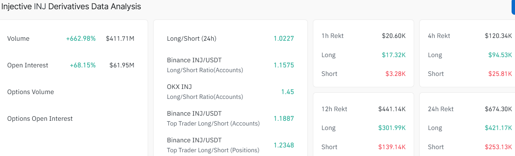Click the blue button at top-right edge
Screen dimensions: 515x156
point(513,8)
